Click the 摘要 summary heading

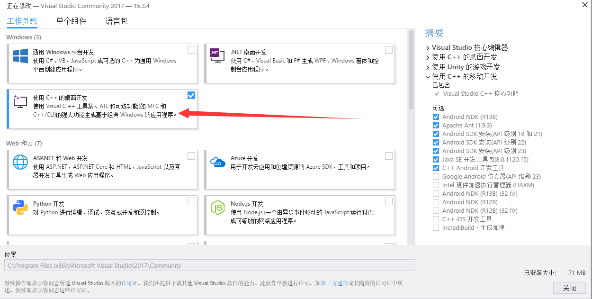point(434,33)
